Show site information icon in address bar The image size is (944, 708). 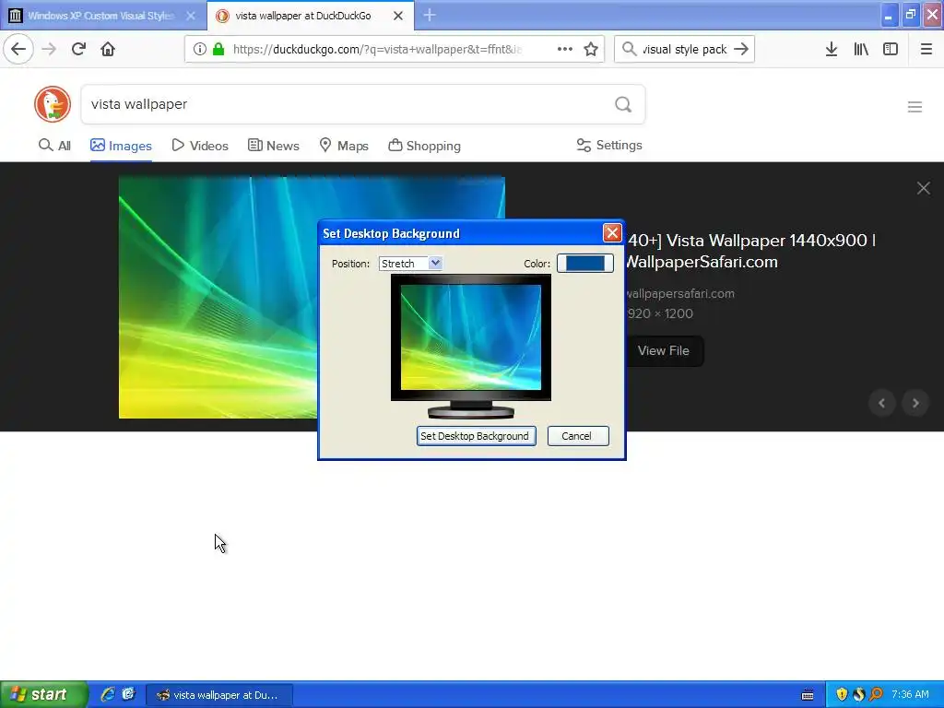[200, 50]
